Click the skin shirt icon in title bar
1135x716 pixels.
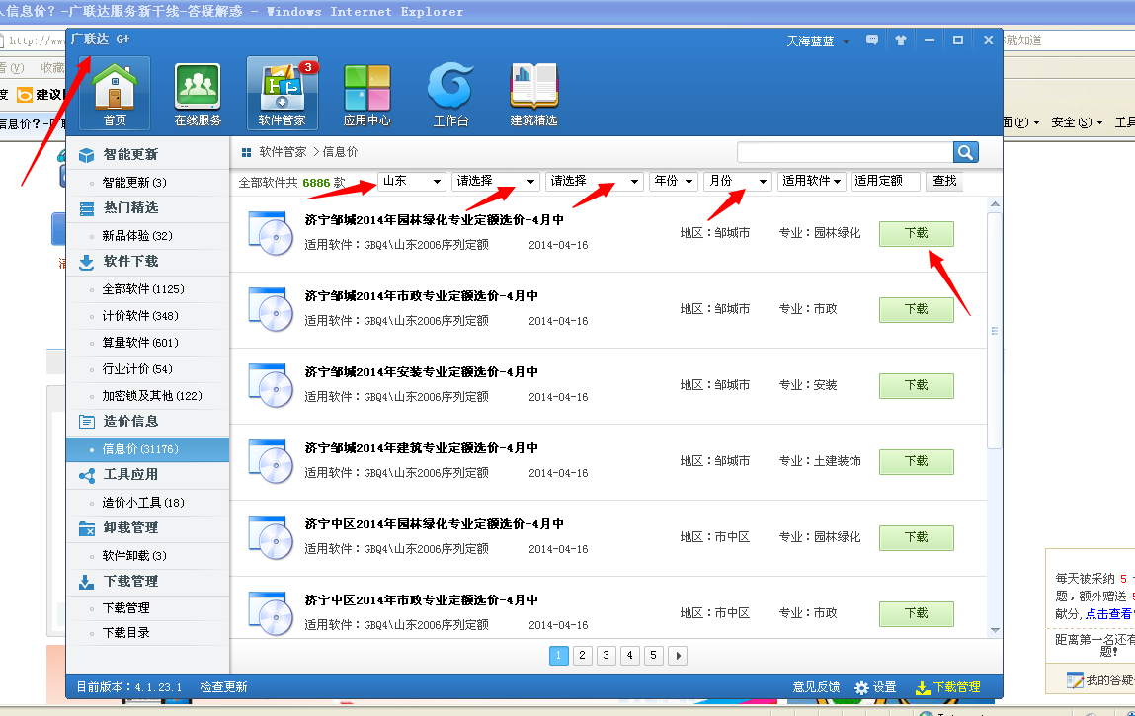pyautogui.click(x=901, y=40)
